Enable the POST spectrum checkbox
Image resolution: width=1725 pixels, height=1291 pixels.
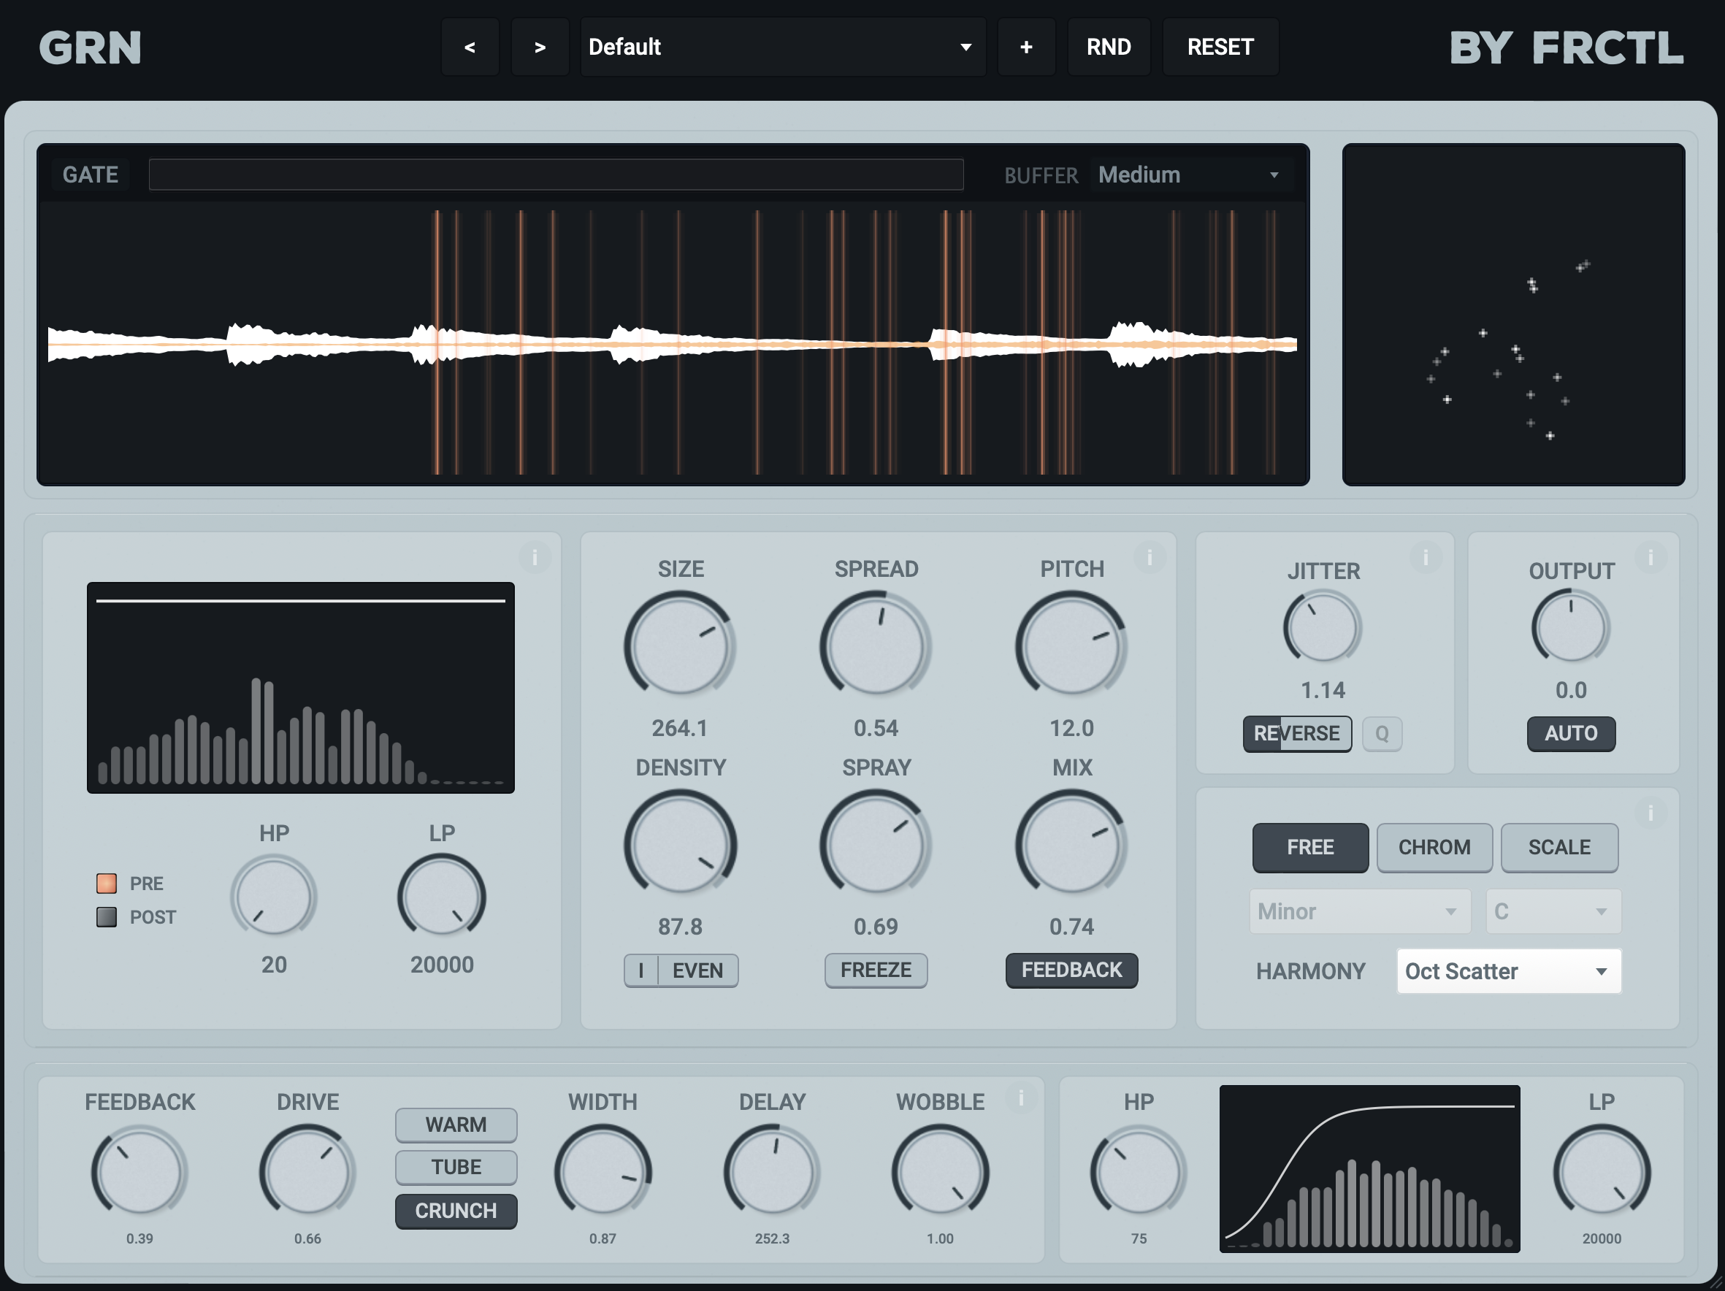(107, 917)
